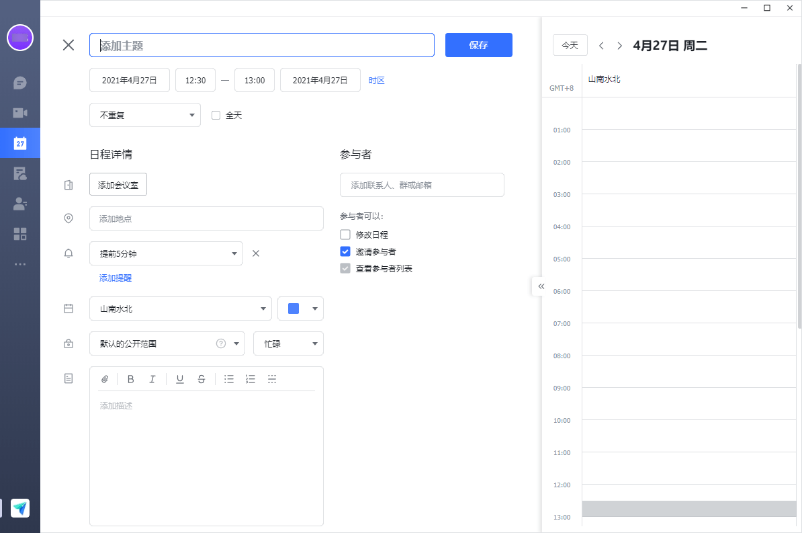
Task: Open the blue calendar color picker
Action: (x=300, y=309)
